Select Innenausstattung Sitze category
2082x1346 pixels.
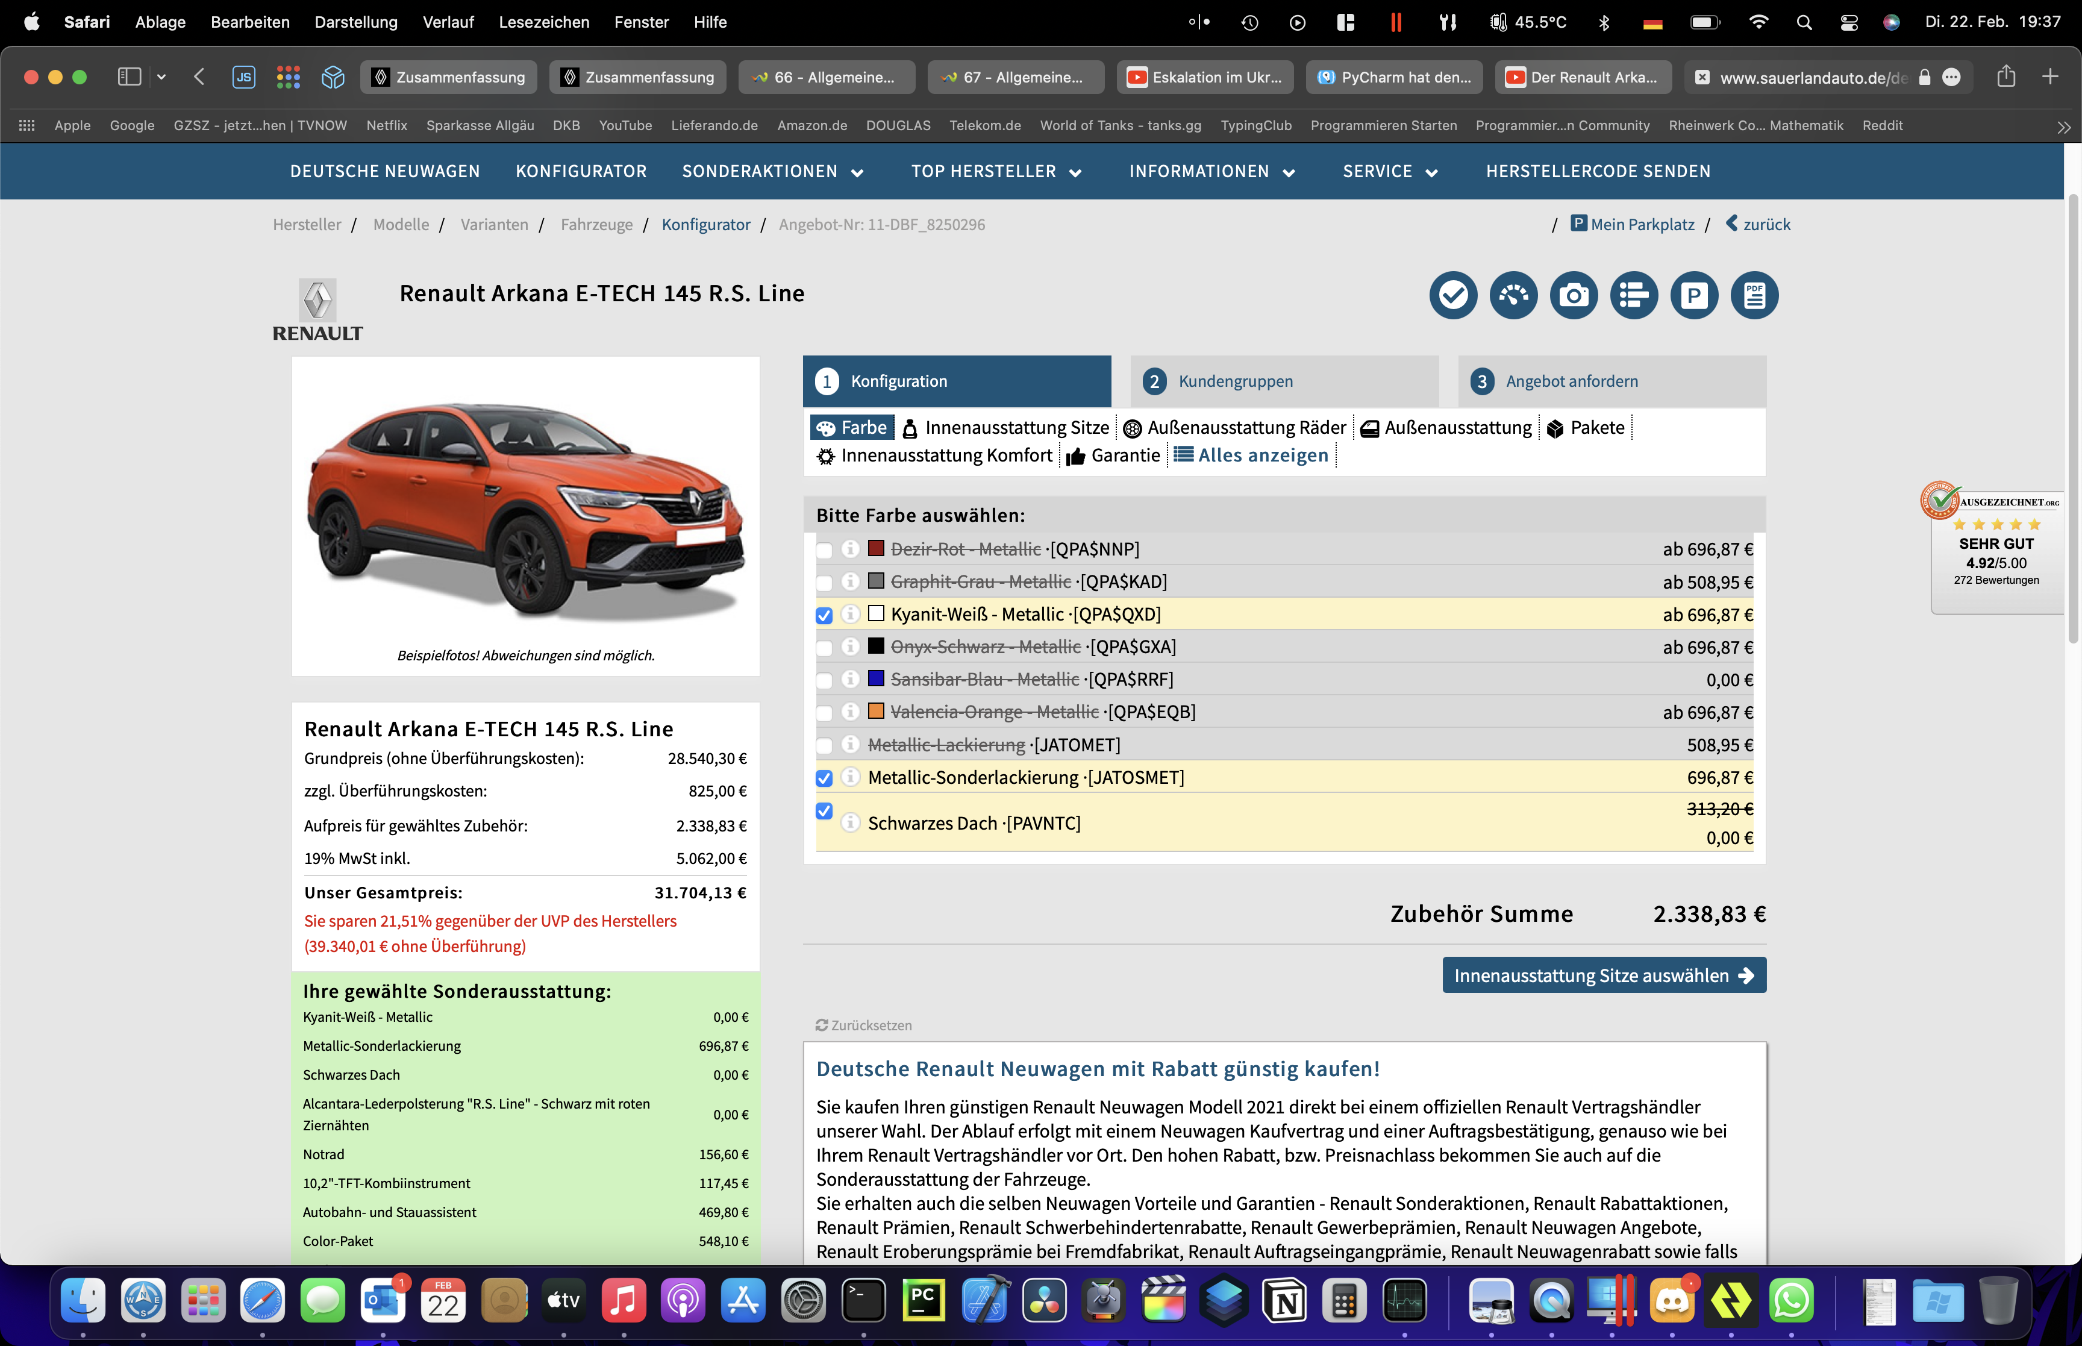point(1005,428)
